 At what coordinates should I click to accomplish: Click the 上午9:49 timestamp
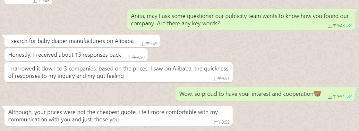pyautogui.click(x=149, y=44)
